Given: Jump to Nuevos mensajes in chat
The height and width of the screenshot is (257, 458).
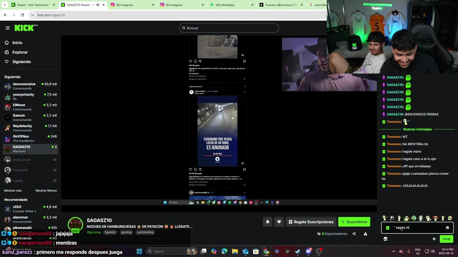Looking at the screenshot, I should click(417, 129).
